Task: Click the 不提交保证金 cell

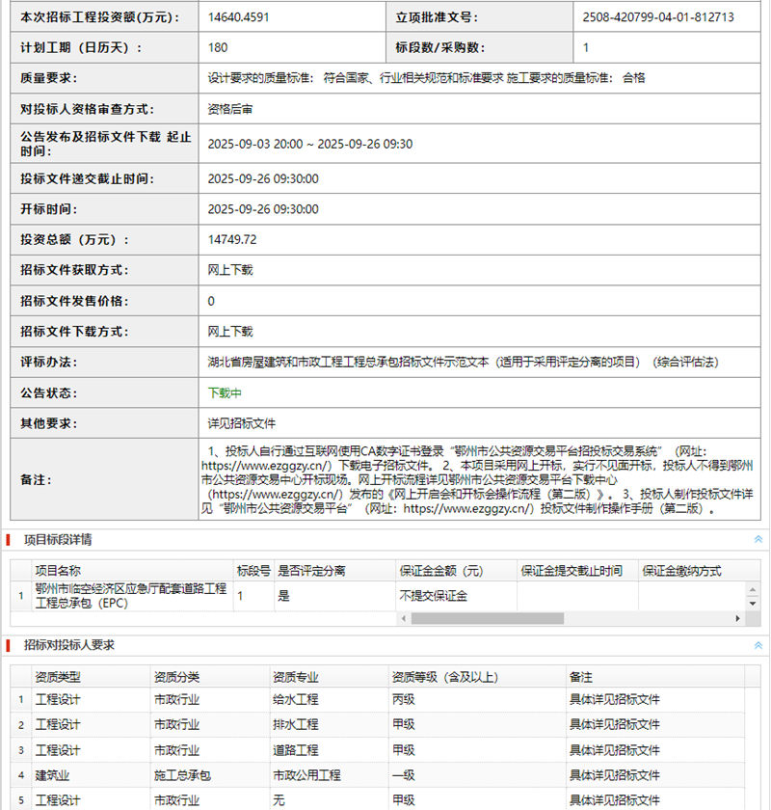Action: [433, 596]
